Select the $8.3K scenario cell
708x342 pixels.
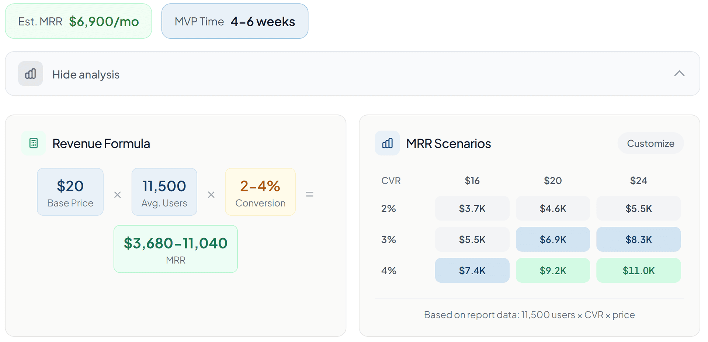pyautogui.click(x=638, y=239)
